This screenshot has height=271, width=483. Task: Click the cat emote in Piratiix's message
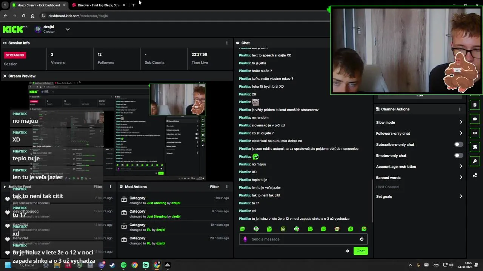(255, 102)
